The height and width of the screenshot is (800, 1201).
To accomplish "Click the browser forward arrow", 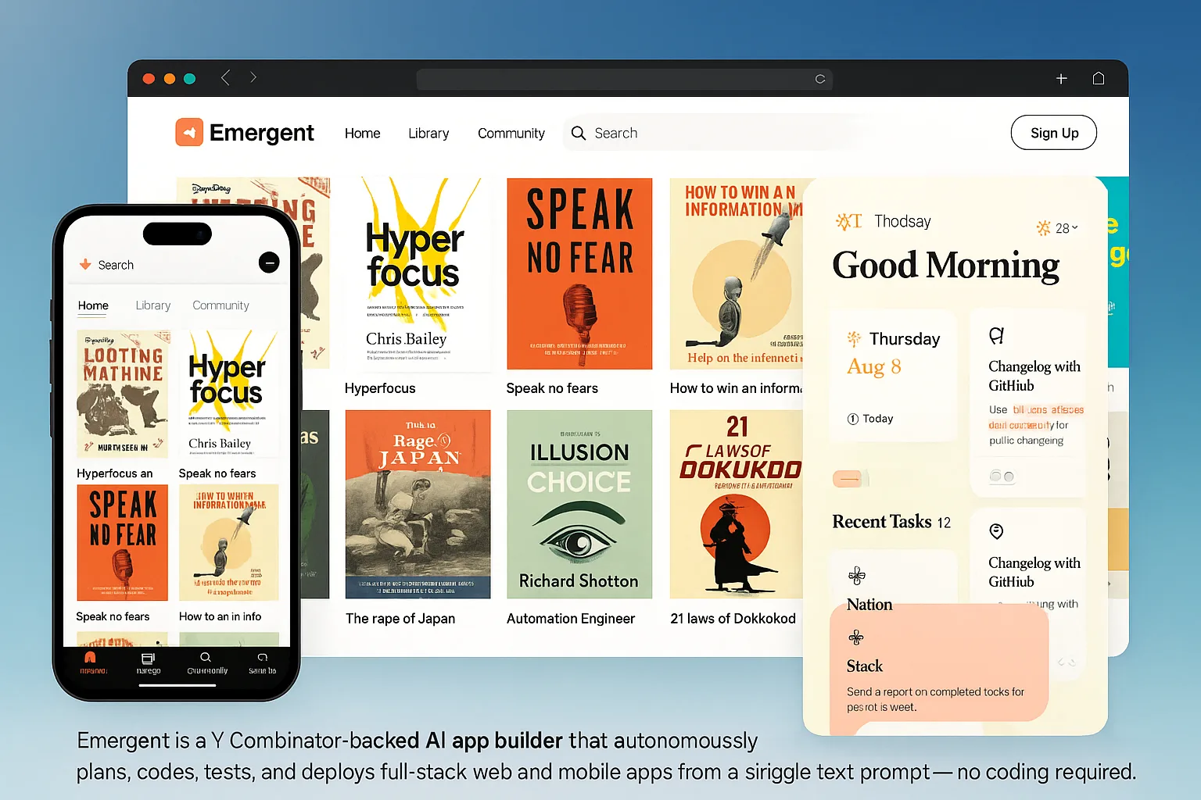I will pos(253,77).
